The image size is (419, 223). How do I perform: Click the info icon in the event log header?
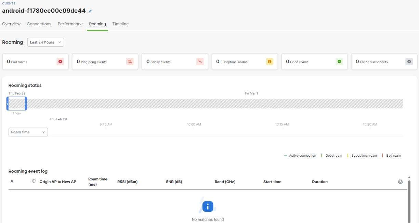pyautogui.click(x=34, y=182)
